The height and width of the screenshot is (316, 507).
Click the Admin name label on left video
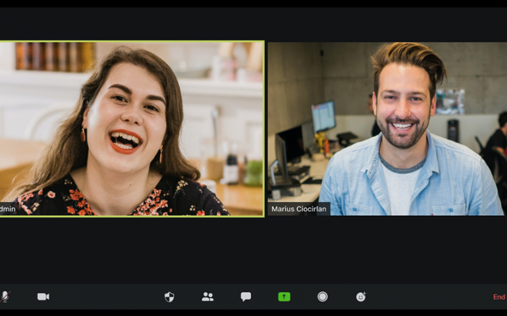pos(8,209)
